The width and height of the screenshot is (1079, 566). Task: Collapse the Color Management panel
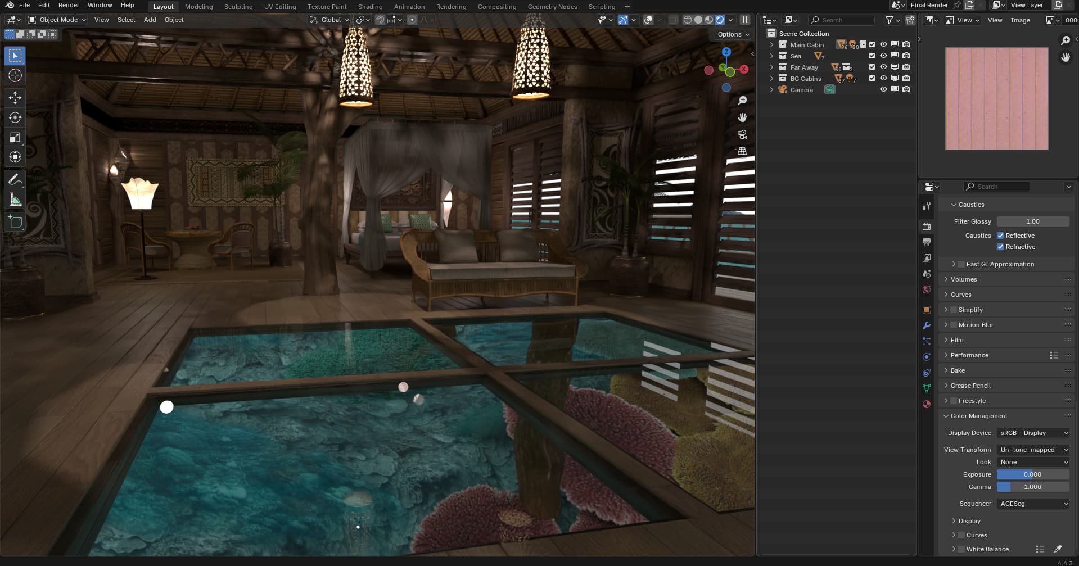coord(946,416)
